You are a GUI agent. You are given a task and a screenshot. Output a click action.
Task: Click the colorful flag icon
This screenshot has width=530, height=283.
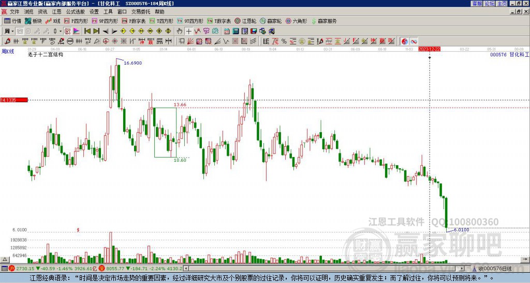(x=77, y=32)
